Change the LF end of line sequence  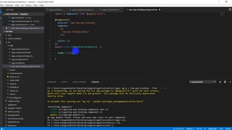tap(205, 129)
